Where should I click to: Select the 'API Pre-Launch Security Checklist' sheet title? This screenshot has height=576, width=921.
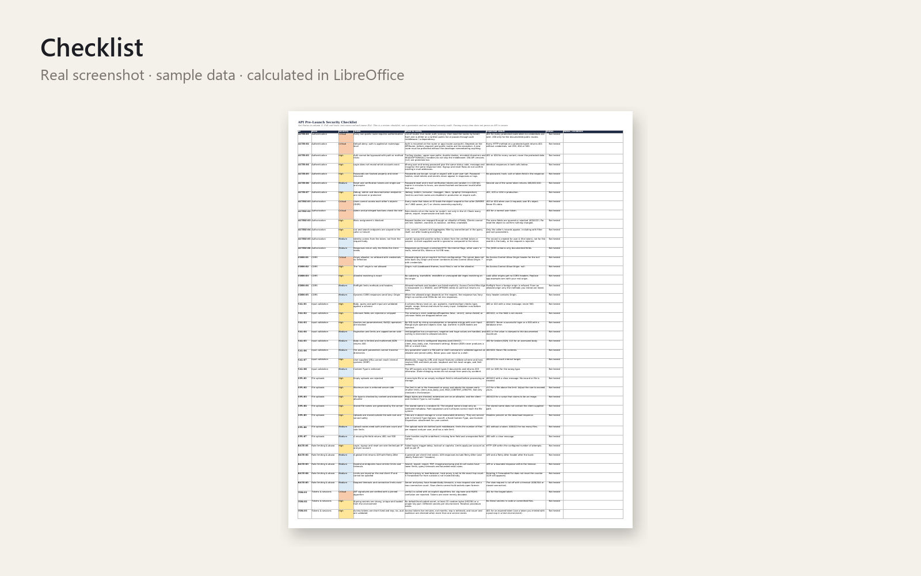click(x=328, y=122)
